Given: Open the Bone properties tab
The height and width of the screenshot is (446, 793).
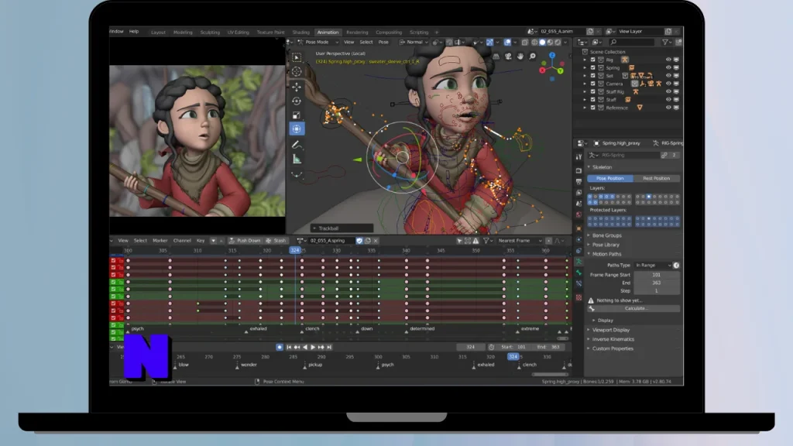Looking at the screenshot, I should pyautogui.click(x=579, y=273).
